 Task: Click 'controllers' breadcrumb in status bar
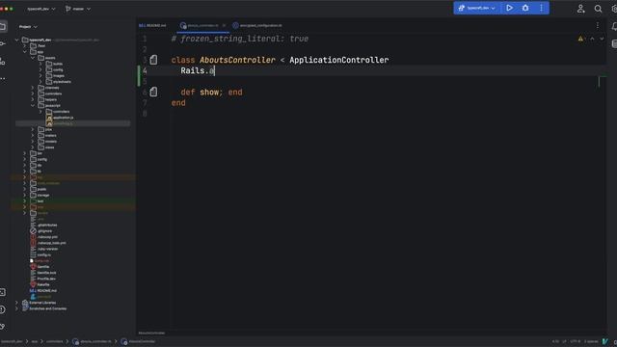[x=54, y=341]
